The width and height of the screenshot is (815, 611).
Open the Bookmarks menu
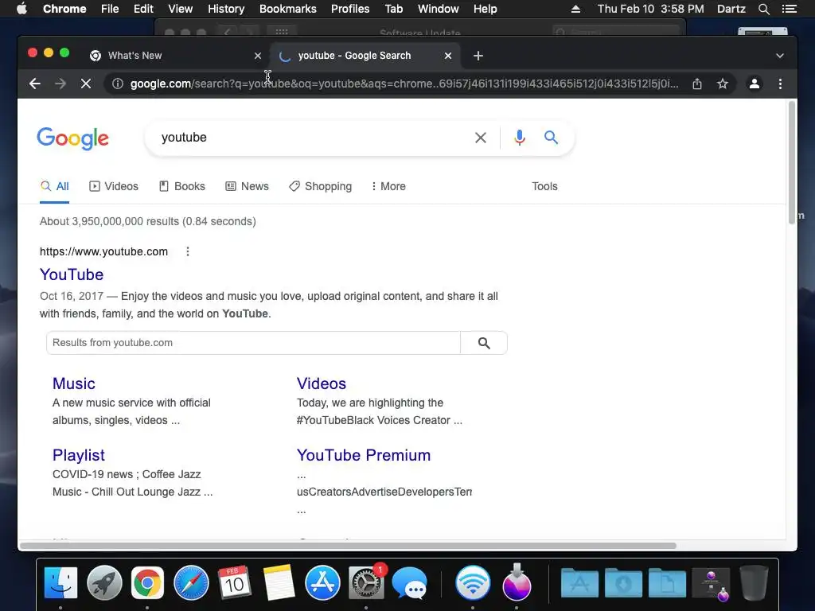point(288,9)
